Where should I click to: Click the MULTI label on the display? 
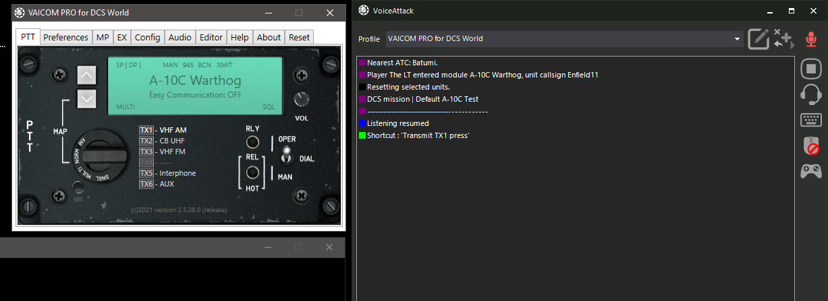[125, 107]
